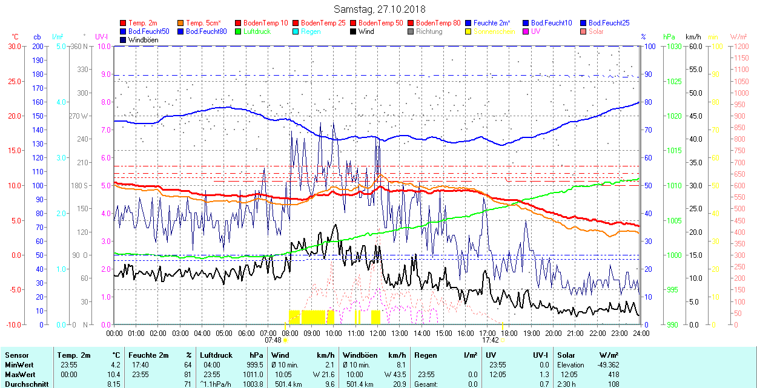Click the chart title Samstag, 27.10.2018

pos(380,9)
